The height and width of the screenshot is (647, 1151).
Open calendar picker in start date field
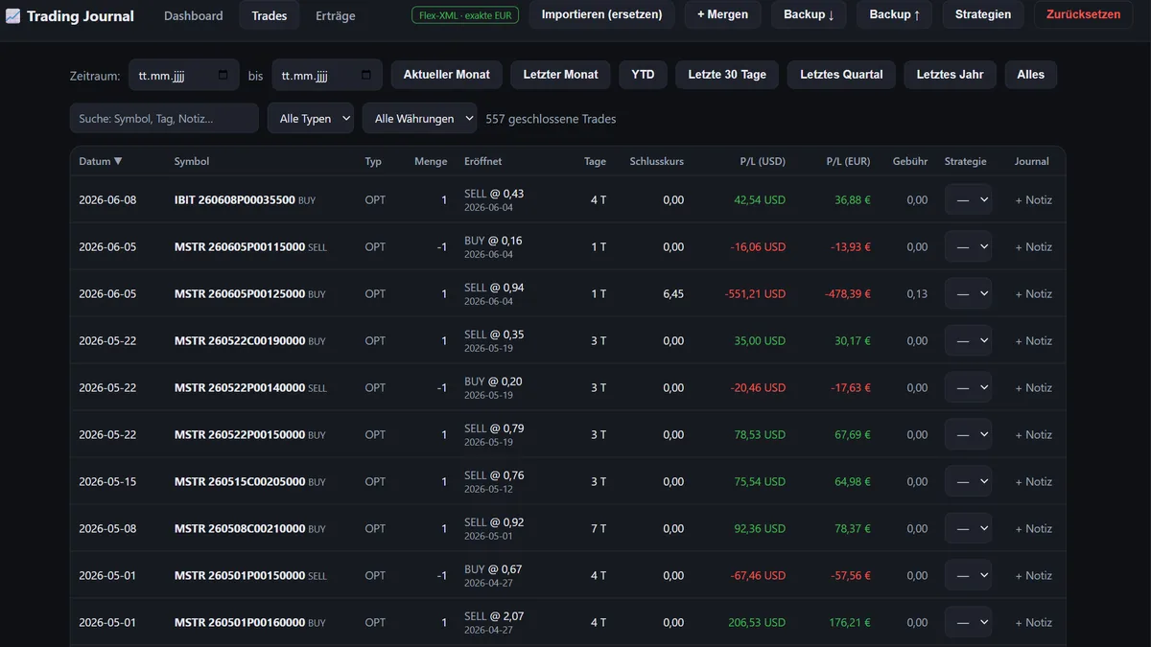pyautogui.click(x=223, y=75)
